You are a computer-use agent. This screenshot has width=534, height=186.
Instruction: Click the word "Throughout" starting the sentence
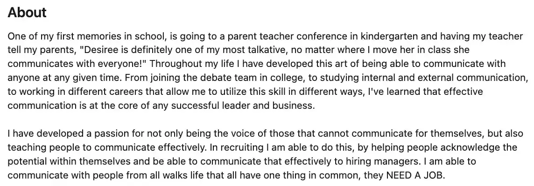tap(176, 64)
